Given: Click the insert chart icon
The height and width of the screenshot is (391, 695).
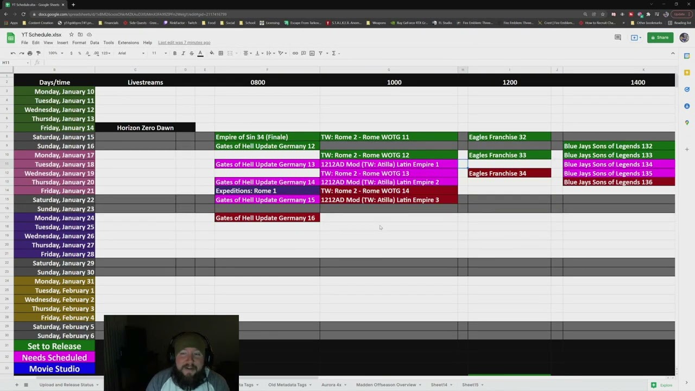Looking at the screenshot, I should pyautogui.click(x=312, y=53).
